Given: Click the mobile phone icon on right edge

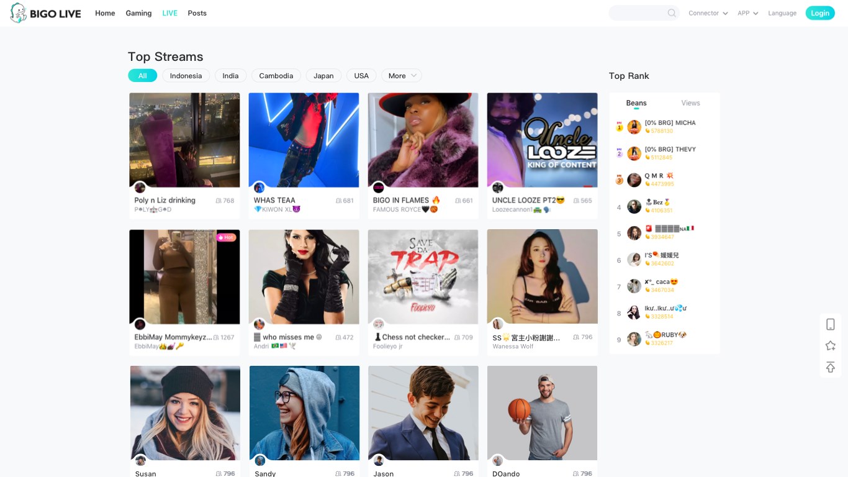Looking at the screenshot, I should [831, 324].
